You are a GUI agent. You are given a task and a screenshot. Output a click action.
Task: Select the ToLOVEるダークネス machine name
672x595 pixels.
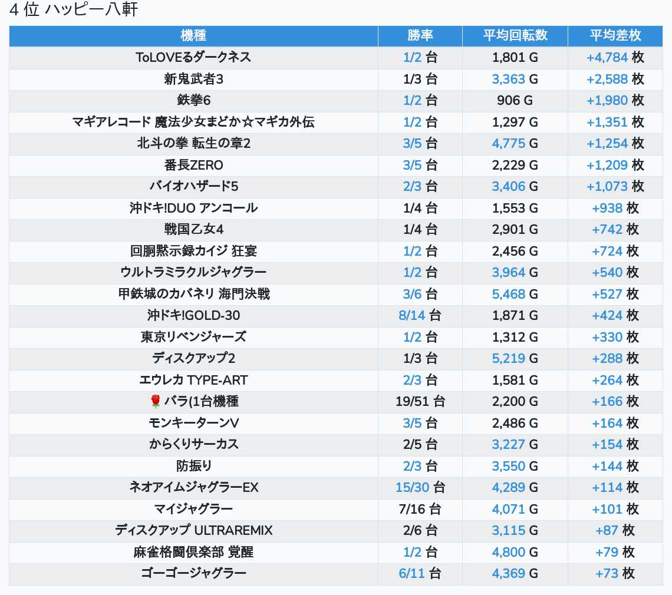pyautogui.click(x=193, y=57)
